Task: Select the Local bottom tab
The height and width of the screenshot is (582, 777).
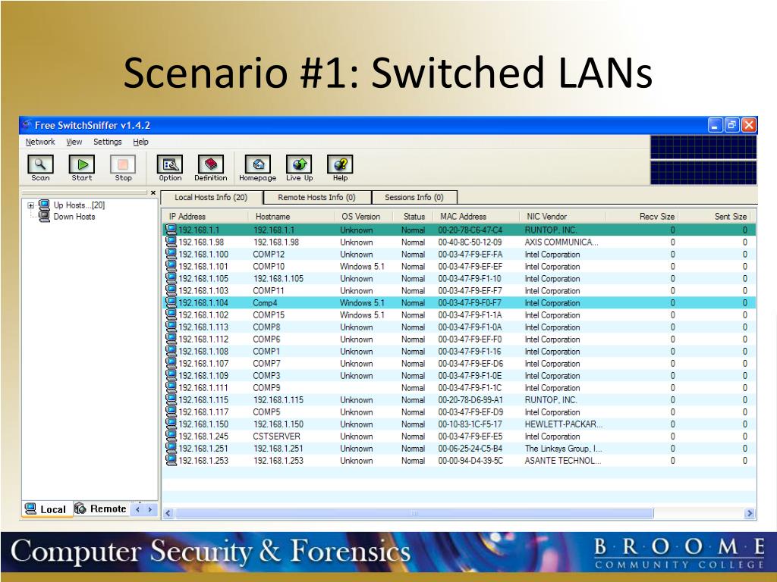Action: (46, 509)
